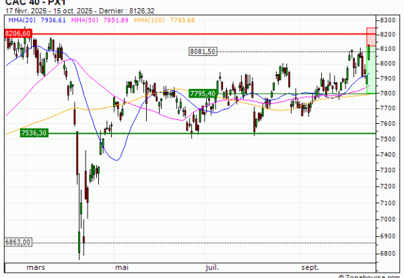This screenshot has width=404, height=278.
Task: Click the 'sept.' month label on axis
Action: tap(310, 267)
